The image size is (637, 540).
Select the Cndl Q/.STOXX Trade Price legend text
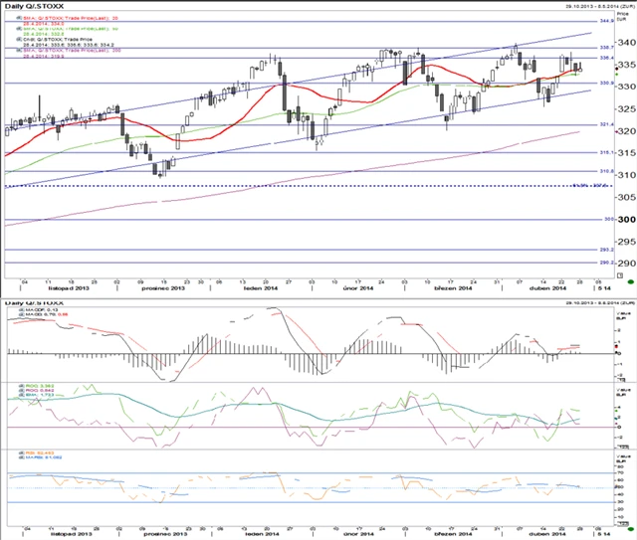point(58,40)
